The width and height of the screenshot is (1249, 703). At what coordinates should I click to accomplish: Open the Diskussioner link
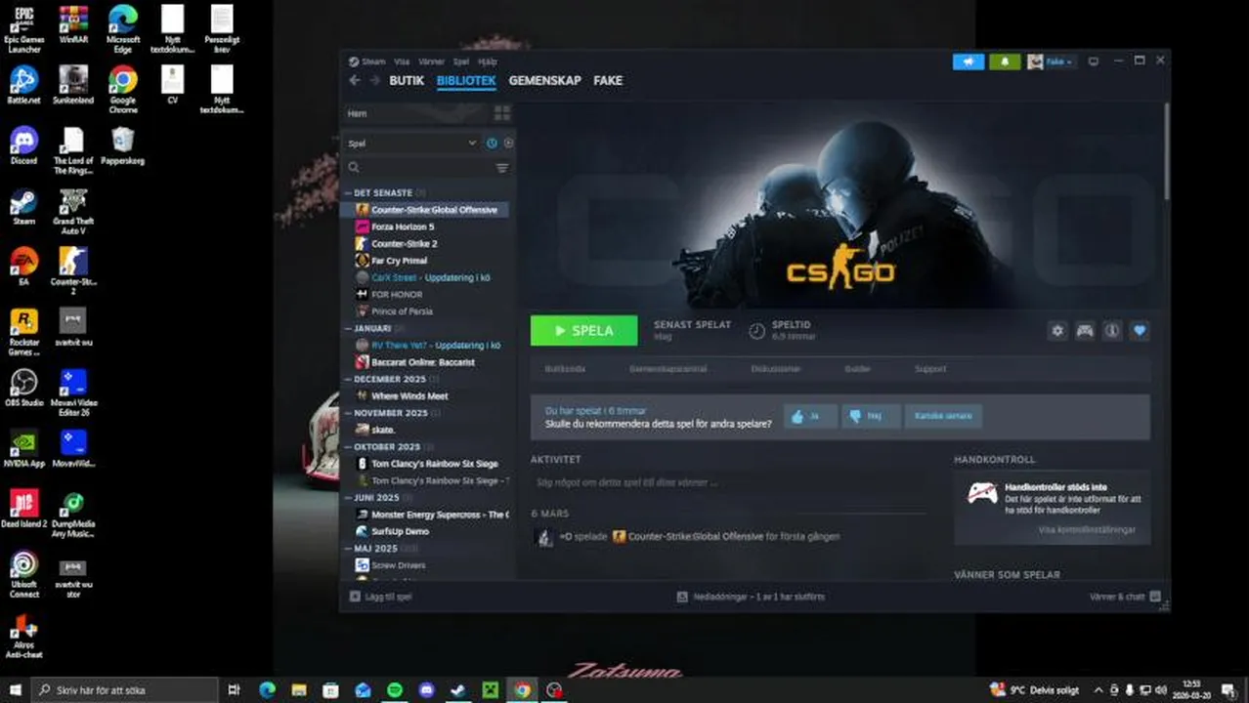tap(776, 369)
